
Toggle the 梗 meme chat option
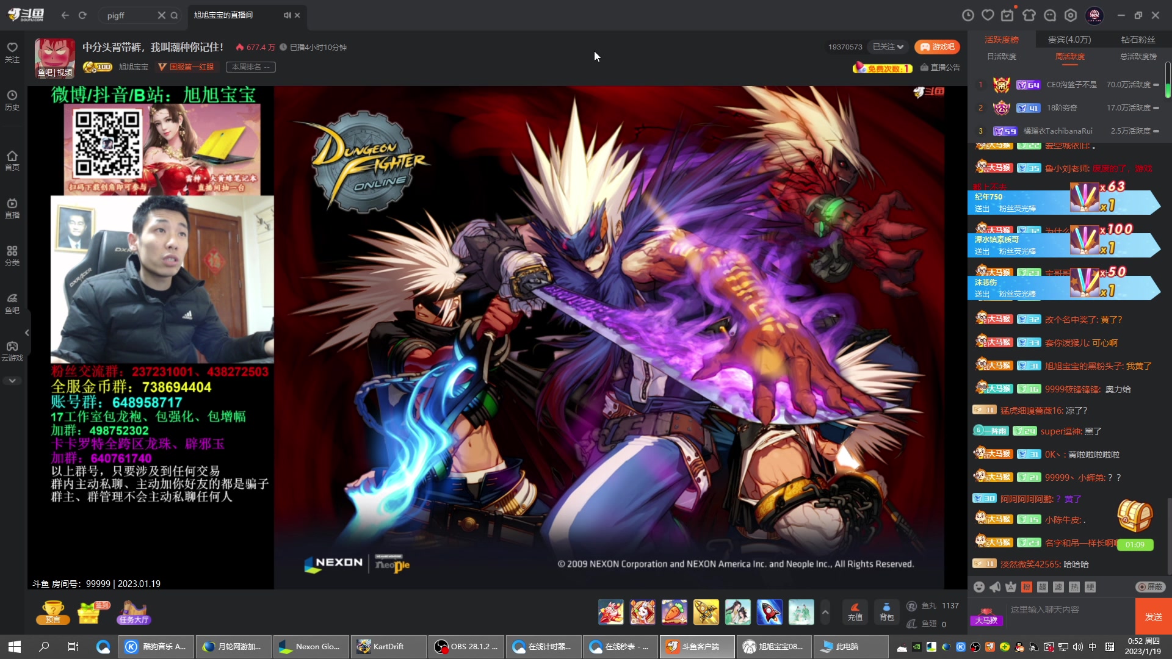pyautogui.click(x=1090, y=587)
